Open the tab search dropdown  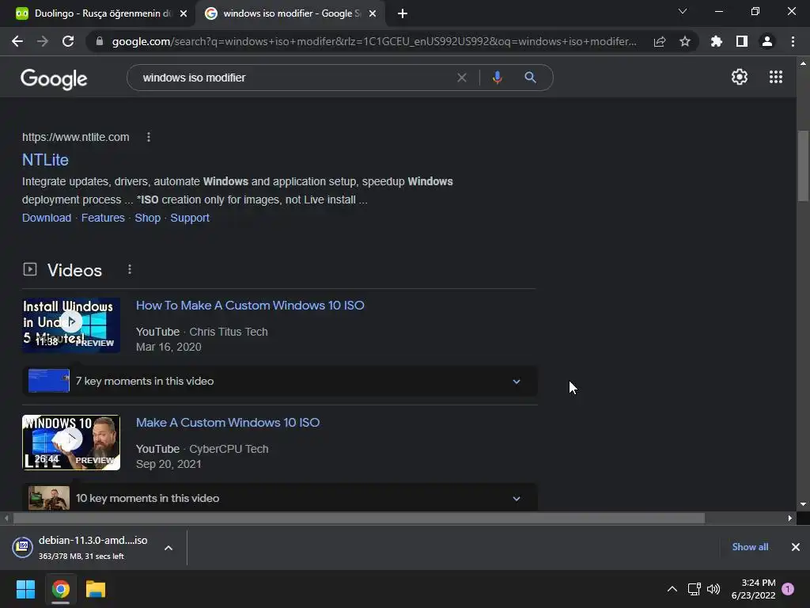[683, 11]
